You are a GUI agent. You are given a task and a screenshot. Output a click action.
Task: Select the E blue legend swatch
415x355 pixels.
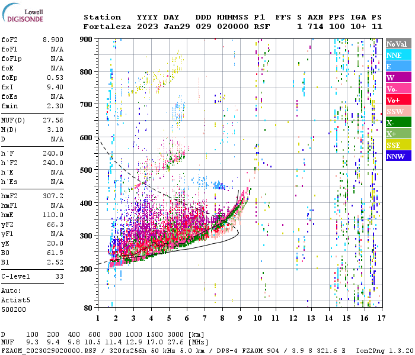click(398, 66)
